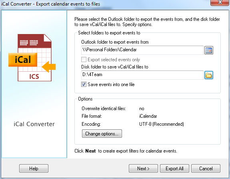Click the Overwrite identical files 'no' value

142,109
